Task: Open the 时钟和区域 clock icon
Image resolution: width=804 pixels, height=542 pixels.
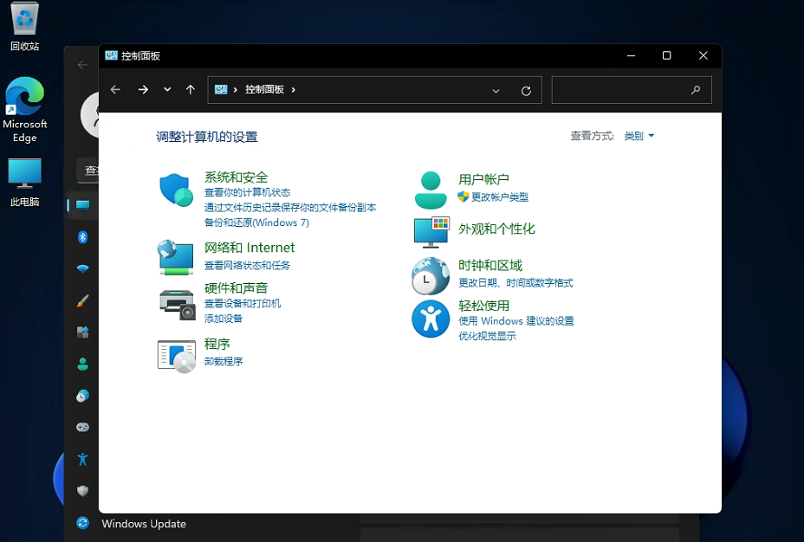Action: 431,277
